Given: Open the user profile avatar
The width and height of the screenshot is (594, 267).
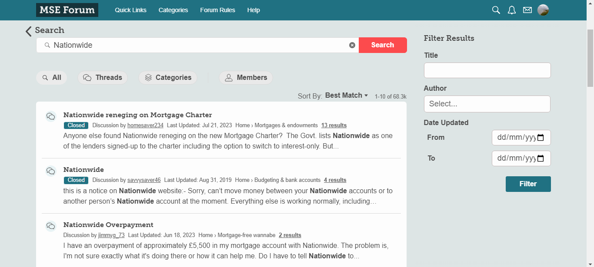Looking at the screenshot, I should click(543, 10).
